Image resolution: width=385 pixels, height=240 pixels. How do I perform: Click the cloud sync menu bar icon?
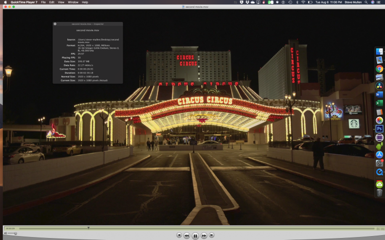point(252,2)
